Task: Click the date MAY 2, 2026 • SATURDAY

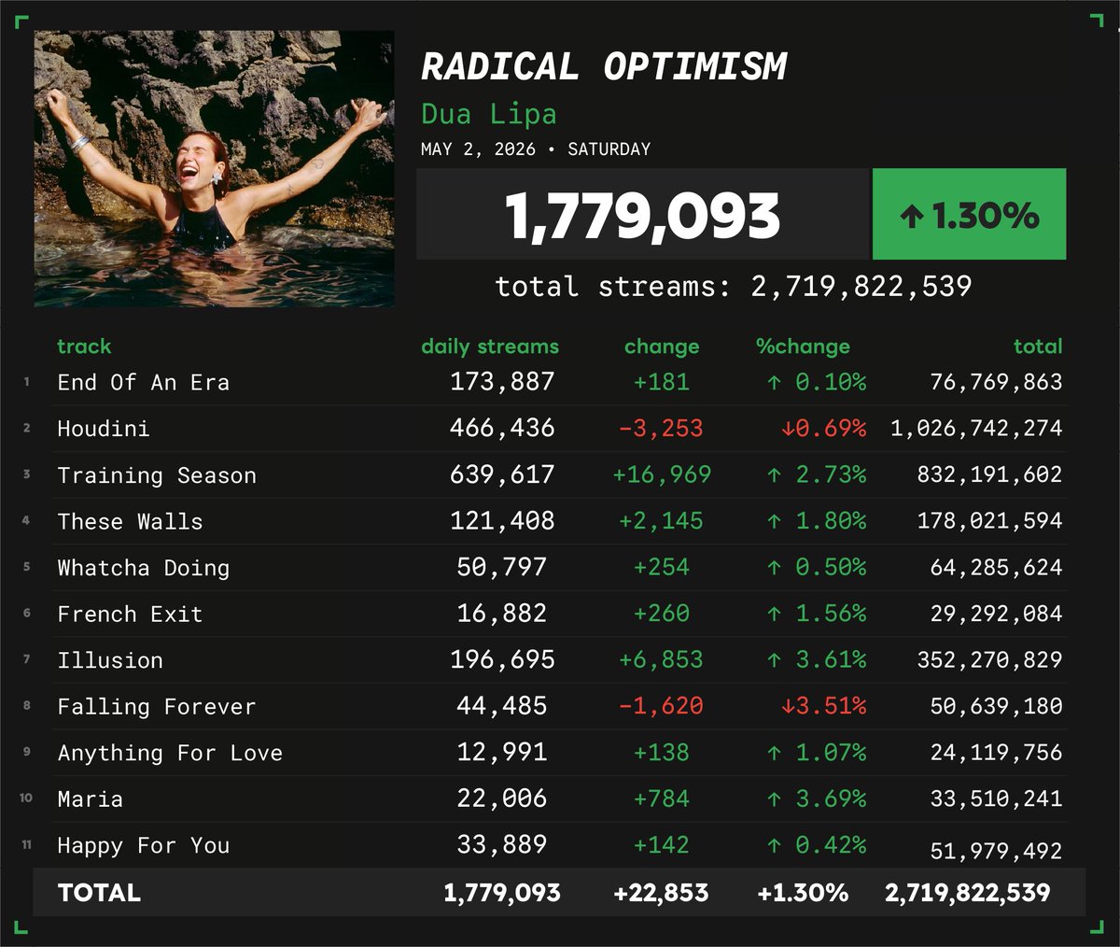Action: [x=536, y=149]
